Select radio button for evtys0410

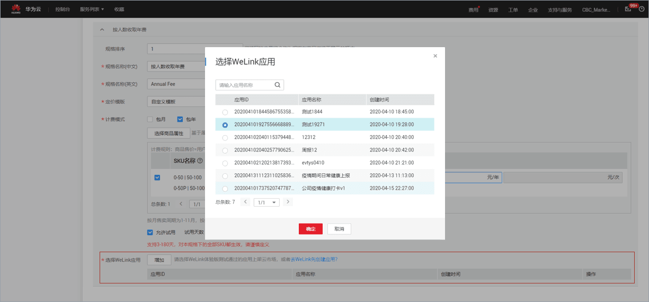(225, 163)
